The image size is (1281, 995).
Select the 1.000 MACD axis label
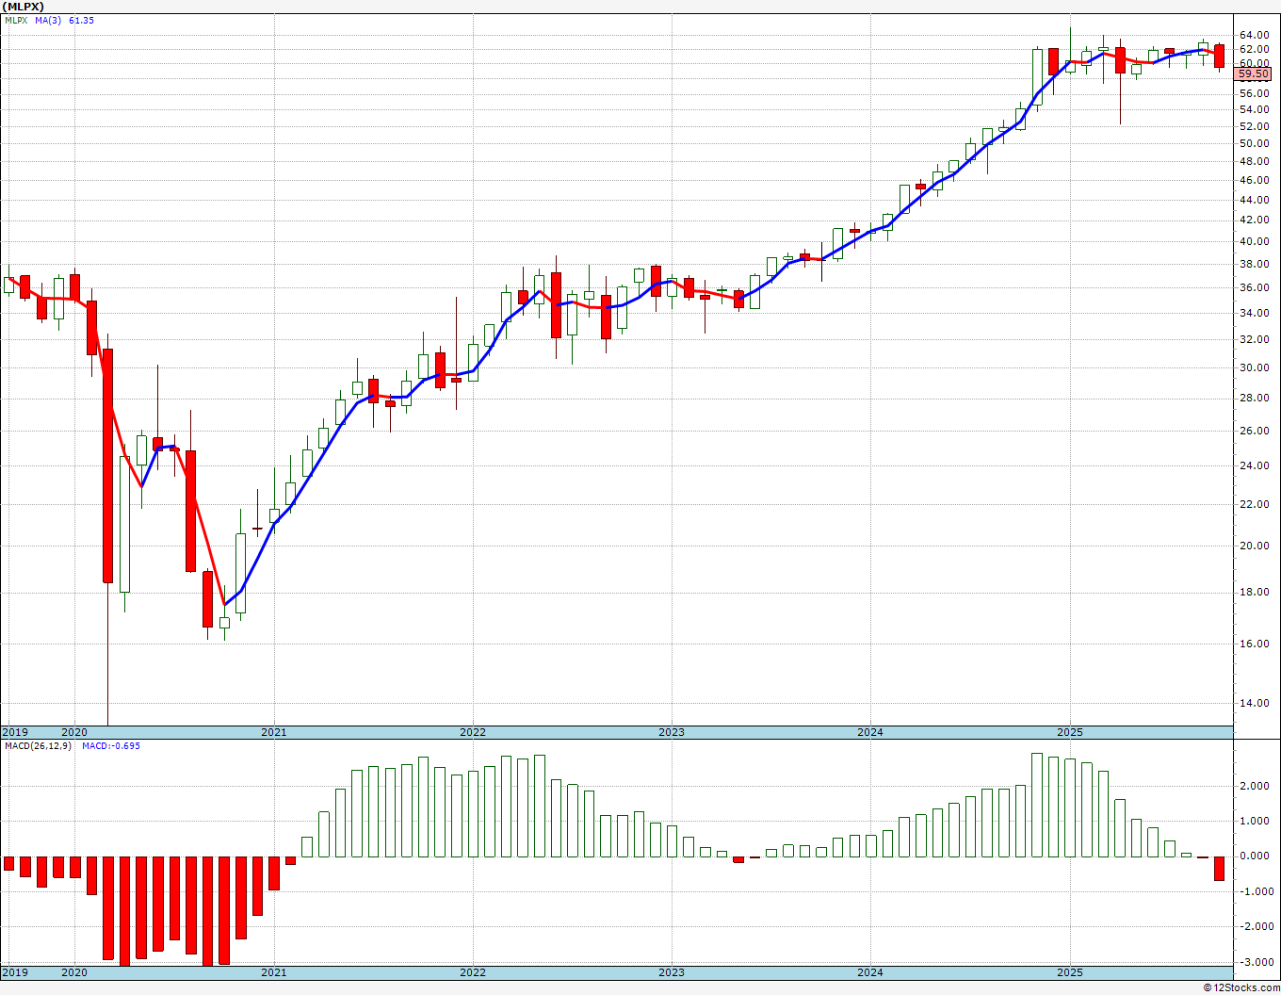pos(1257,821)
